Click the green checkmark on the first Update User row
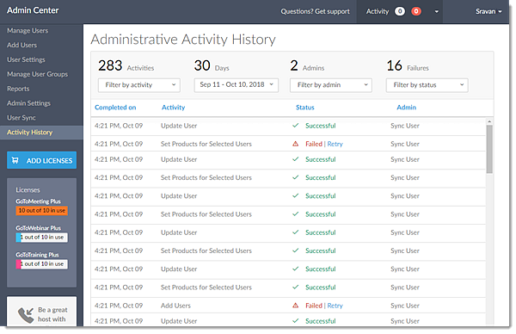 click(296, 126)
